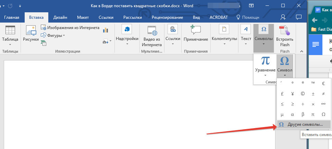Collapse the ribbon with chevron arrow
This screenshot has width=332, height=149.
[x=302, y=51]
